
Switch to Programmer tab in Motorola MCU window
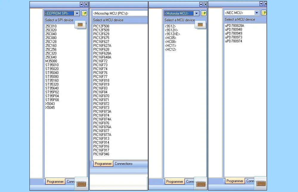tap(174, 182)
